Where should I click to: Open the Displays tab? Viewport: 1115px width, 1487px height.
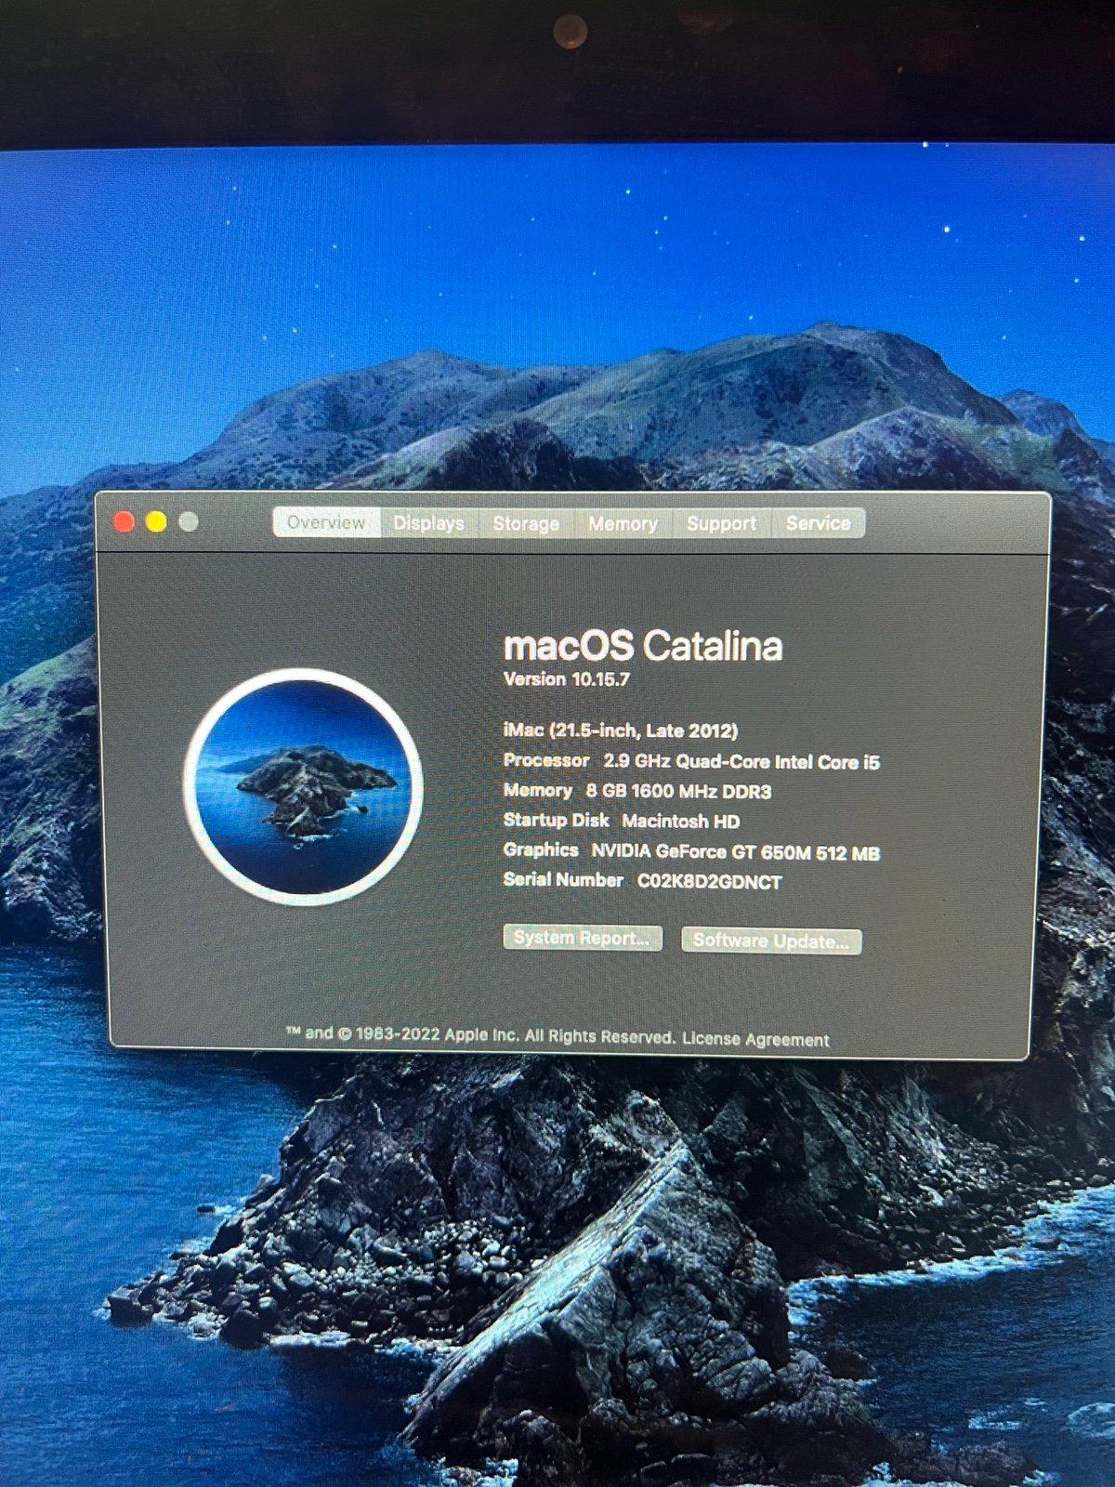(x=428, y=523)
